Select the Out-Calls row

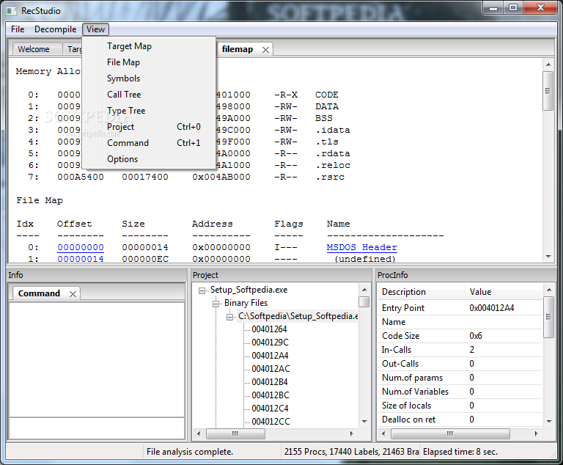460,364
